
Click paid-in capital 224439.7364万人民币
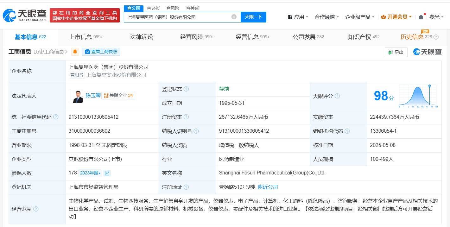[394, 117]
